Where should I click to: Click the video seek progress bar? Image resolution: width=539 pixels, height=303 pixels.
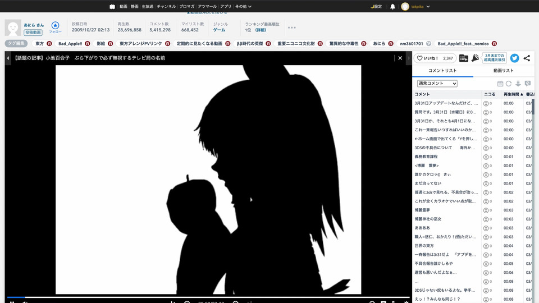click(208, 297)
